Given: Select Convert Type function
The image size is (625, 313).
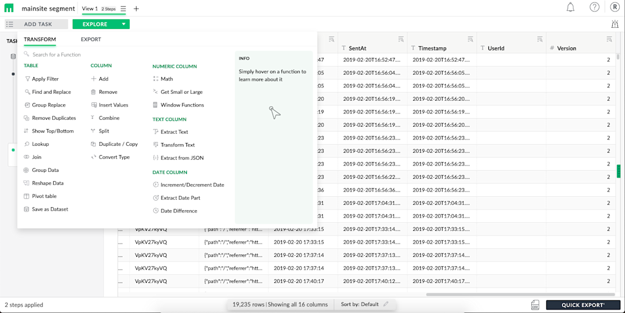Looking at the screenshot, I should (111, 157).
